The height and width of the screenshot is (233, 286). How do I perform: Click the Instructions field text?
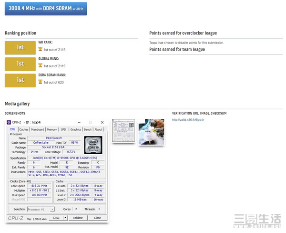coord(66,173)
